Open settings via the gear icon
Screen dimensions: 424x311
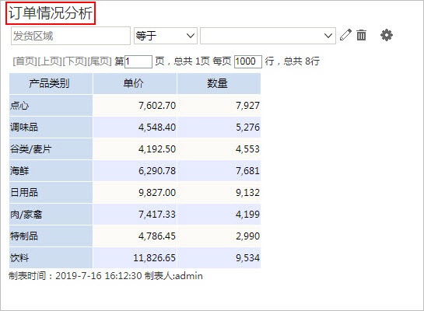pos(387,35)
